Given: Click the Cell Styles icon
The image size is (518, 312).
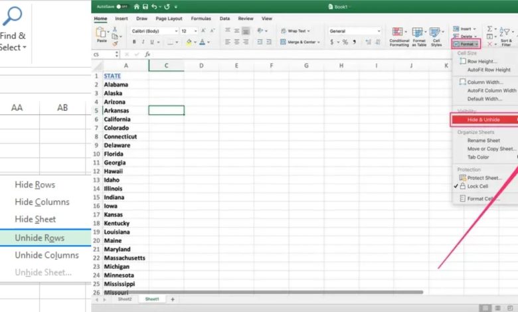Looking at the screenshot, I should 435,32.
